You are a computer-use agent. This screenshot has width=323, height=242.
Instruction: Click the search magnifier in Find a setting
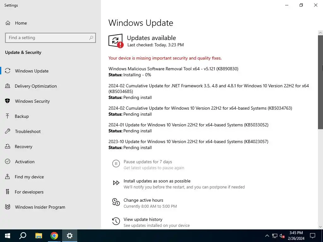click(91, 38)
